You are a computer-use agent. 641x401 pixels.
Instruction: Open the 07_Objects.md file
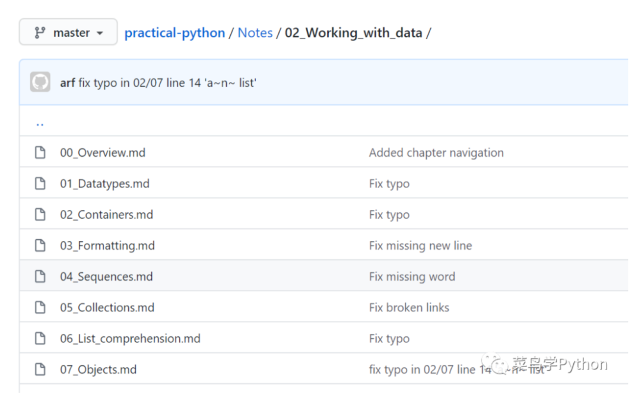click(x=99, y=370)
